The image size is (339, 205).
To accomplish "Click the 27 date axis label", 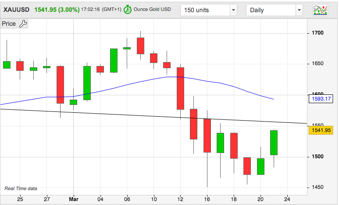I will (46, 199).
